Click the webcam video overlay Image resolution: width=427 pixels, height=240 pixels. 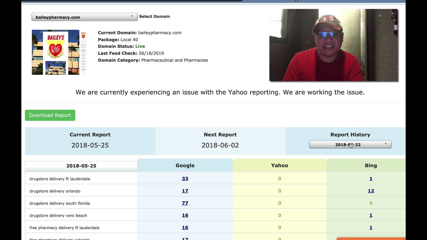pos(334,45)
